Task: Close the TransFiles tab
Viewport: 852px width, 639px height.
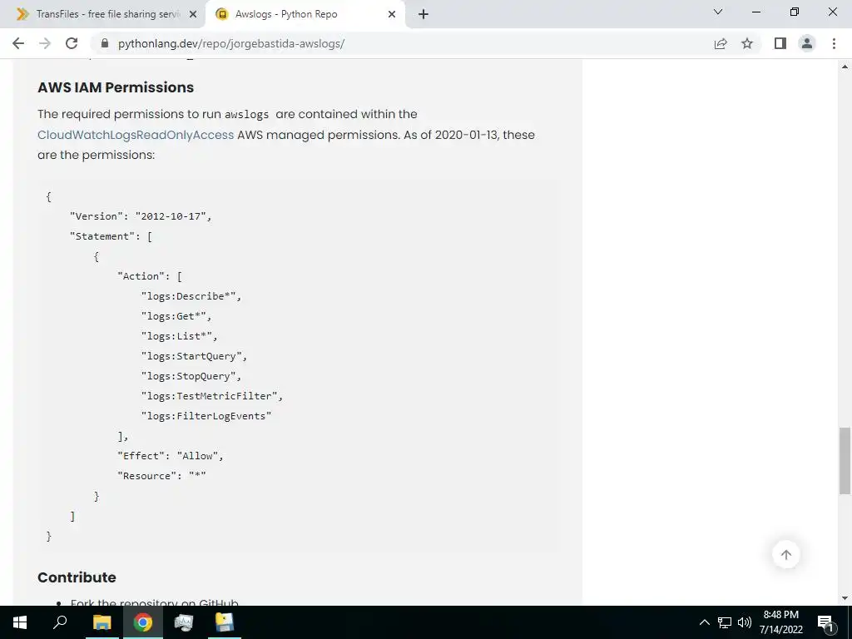Action: pos(192,15)
